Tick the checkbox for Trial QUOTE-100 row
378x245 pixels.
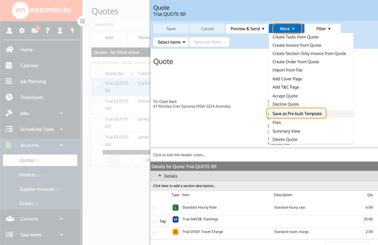coord(97,102)
